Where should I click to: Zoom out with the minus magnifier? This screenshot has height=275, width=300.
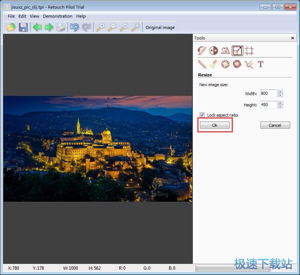[x=112, y=27]
